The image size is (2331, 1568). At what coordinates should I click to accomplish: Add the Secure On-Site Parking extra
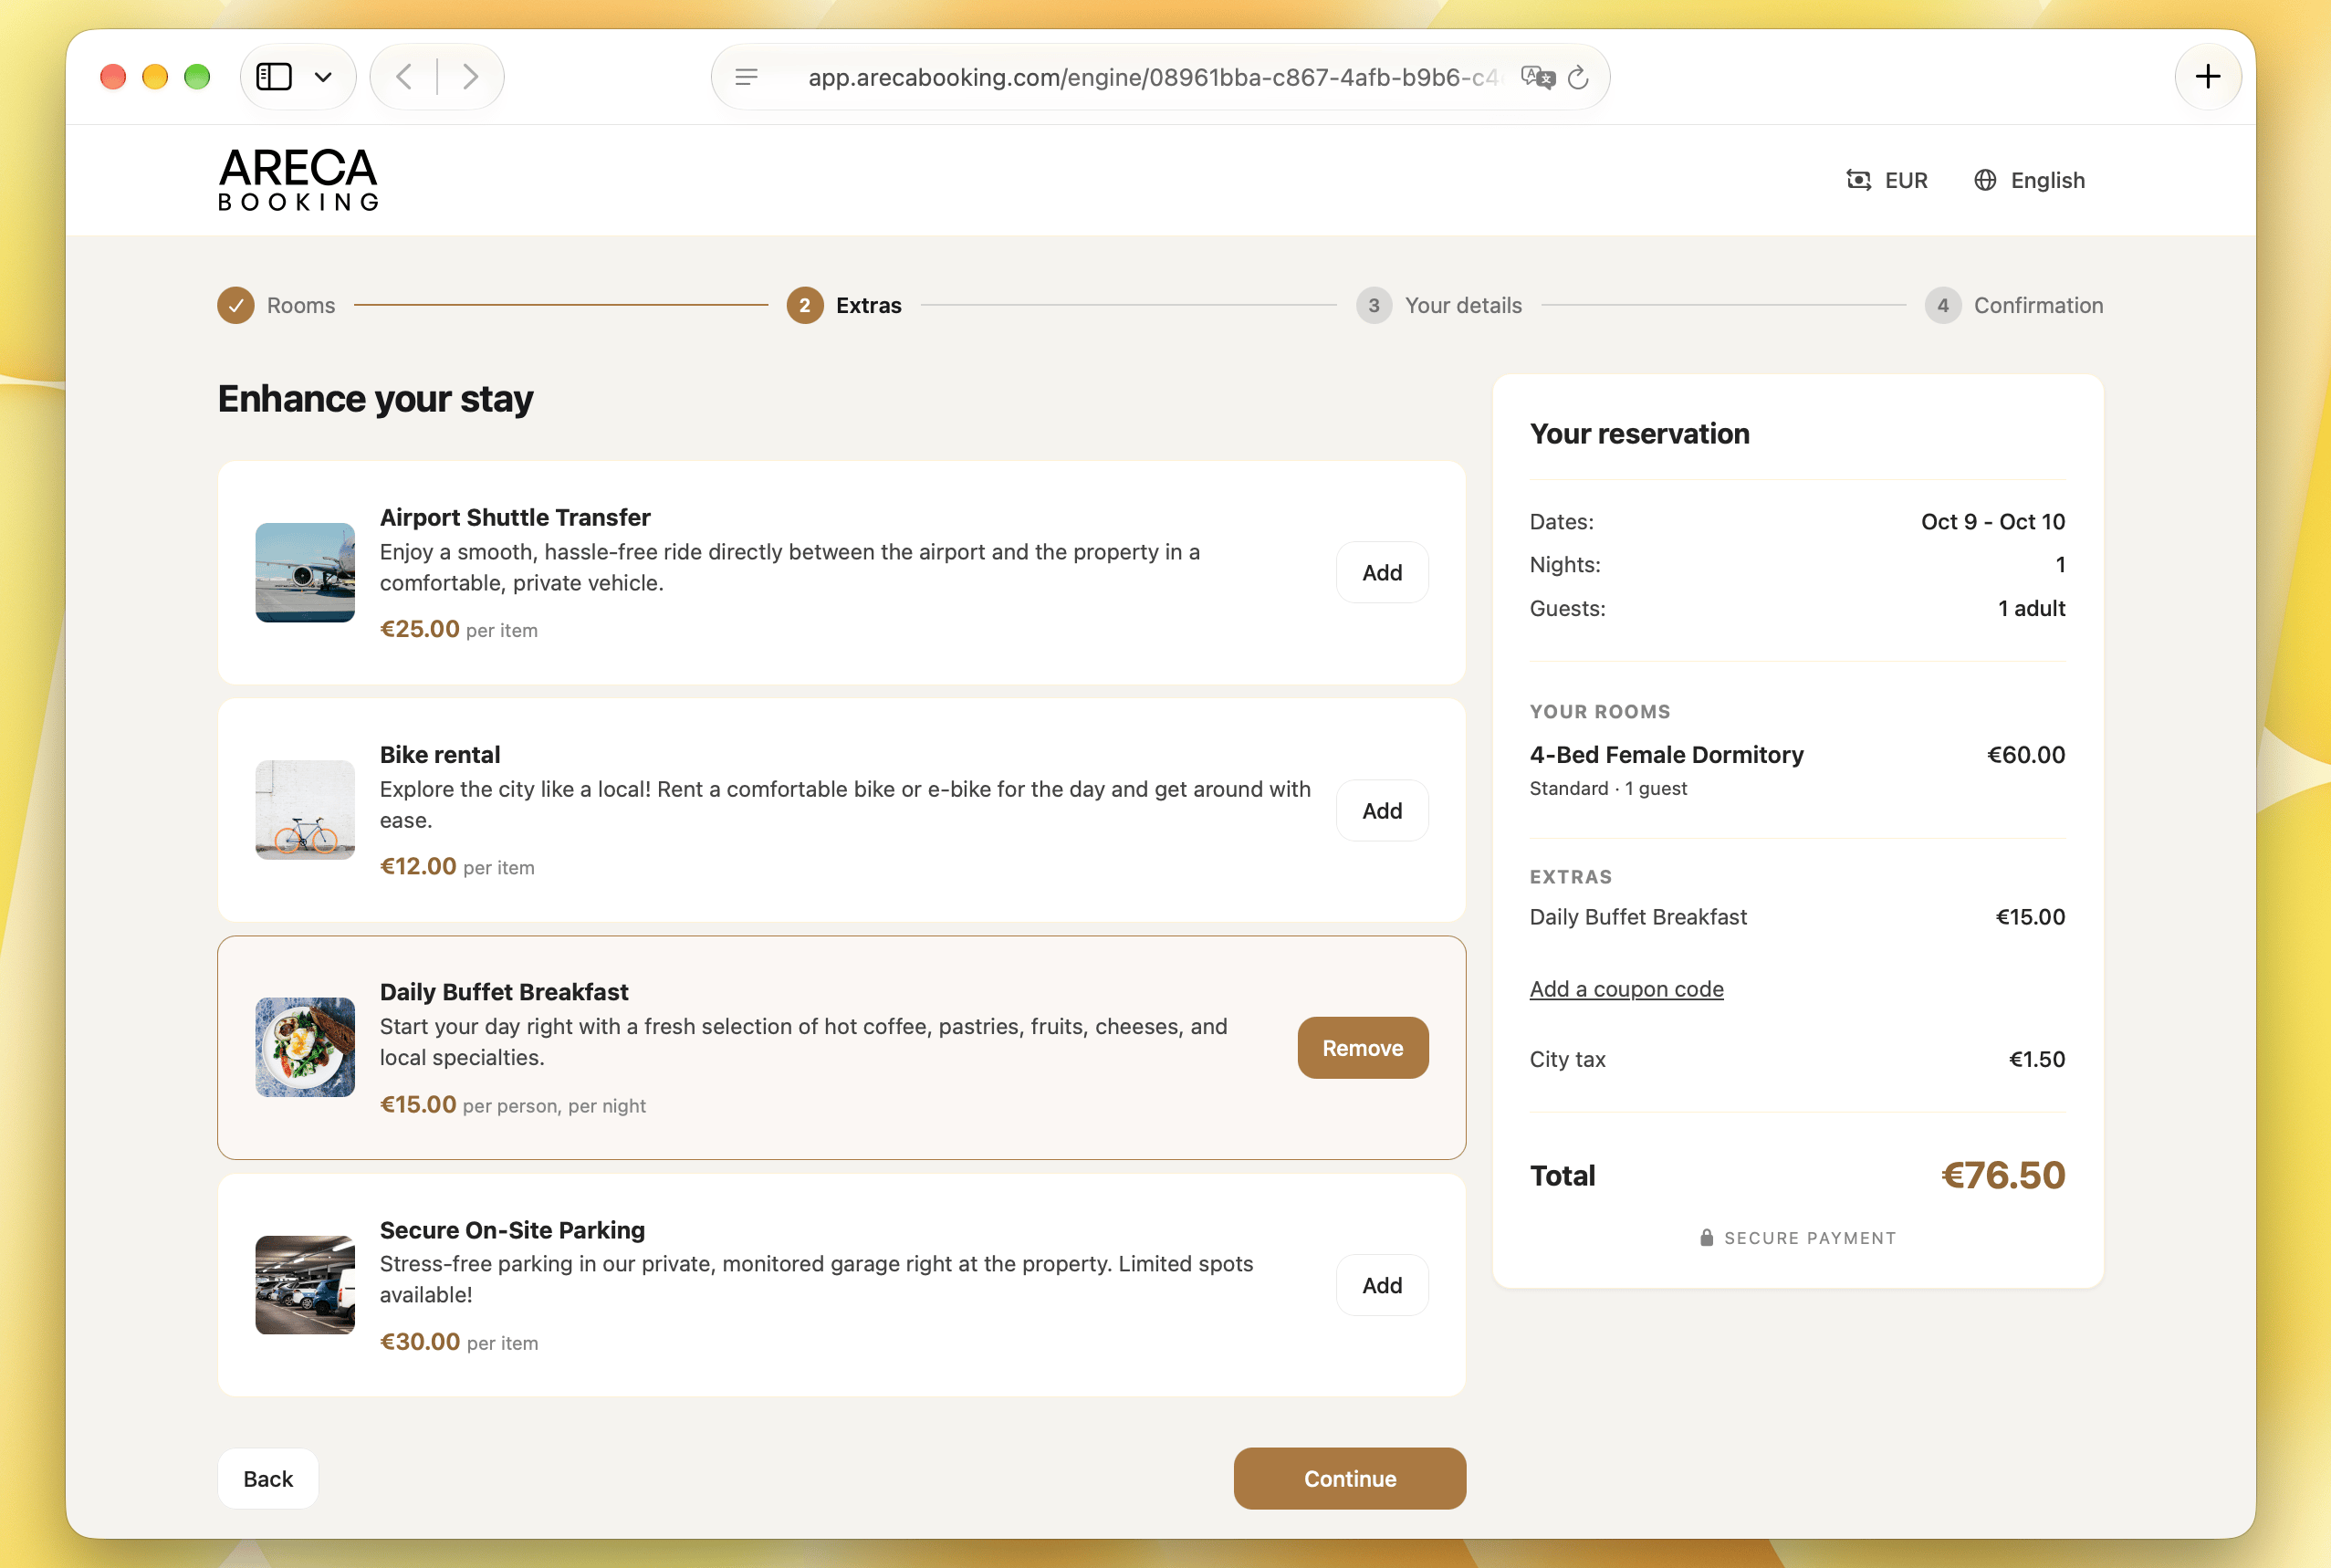[1382, 1285]
